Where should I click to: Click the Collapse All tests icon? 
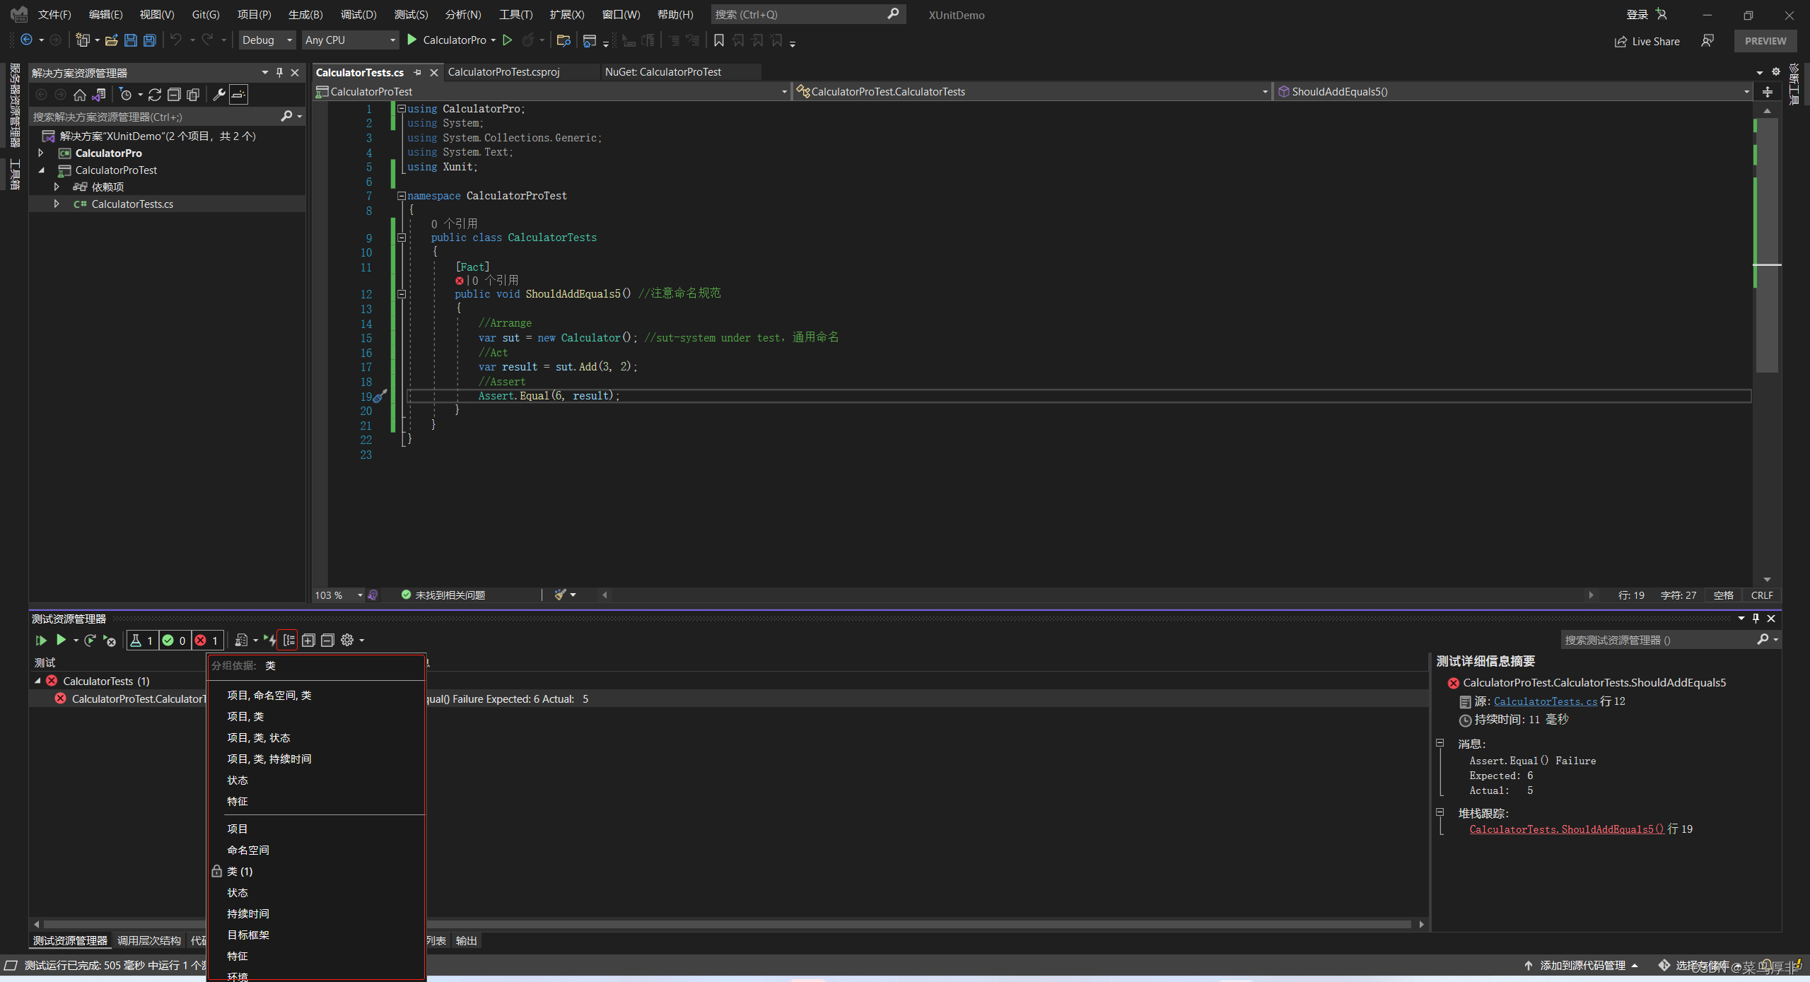tap(327, 640)
